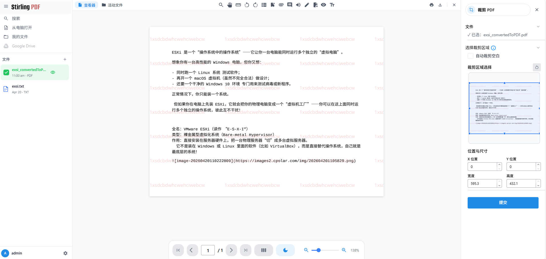Open the comments annotation icon

point(290,5)
